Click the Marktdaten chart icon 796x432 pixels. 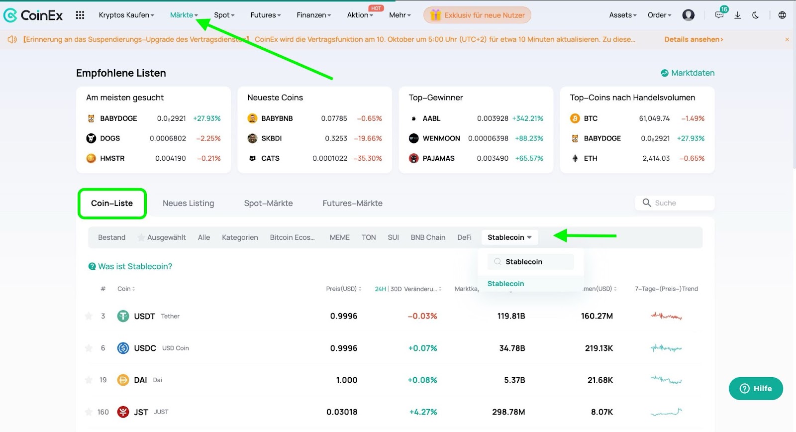(665, 73)
